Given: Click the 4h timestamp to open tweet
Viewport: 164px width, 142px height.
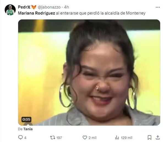Looking at the screenshot, I should click(x=67, y=7).
